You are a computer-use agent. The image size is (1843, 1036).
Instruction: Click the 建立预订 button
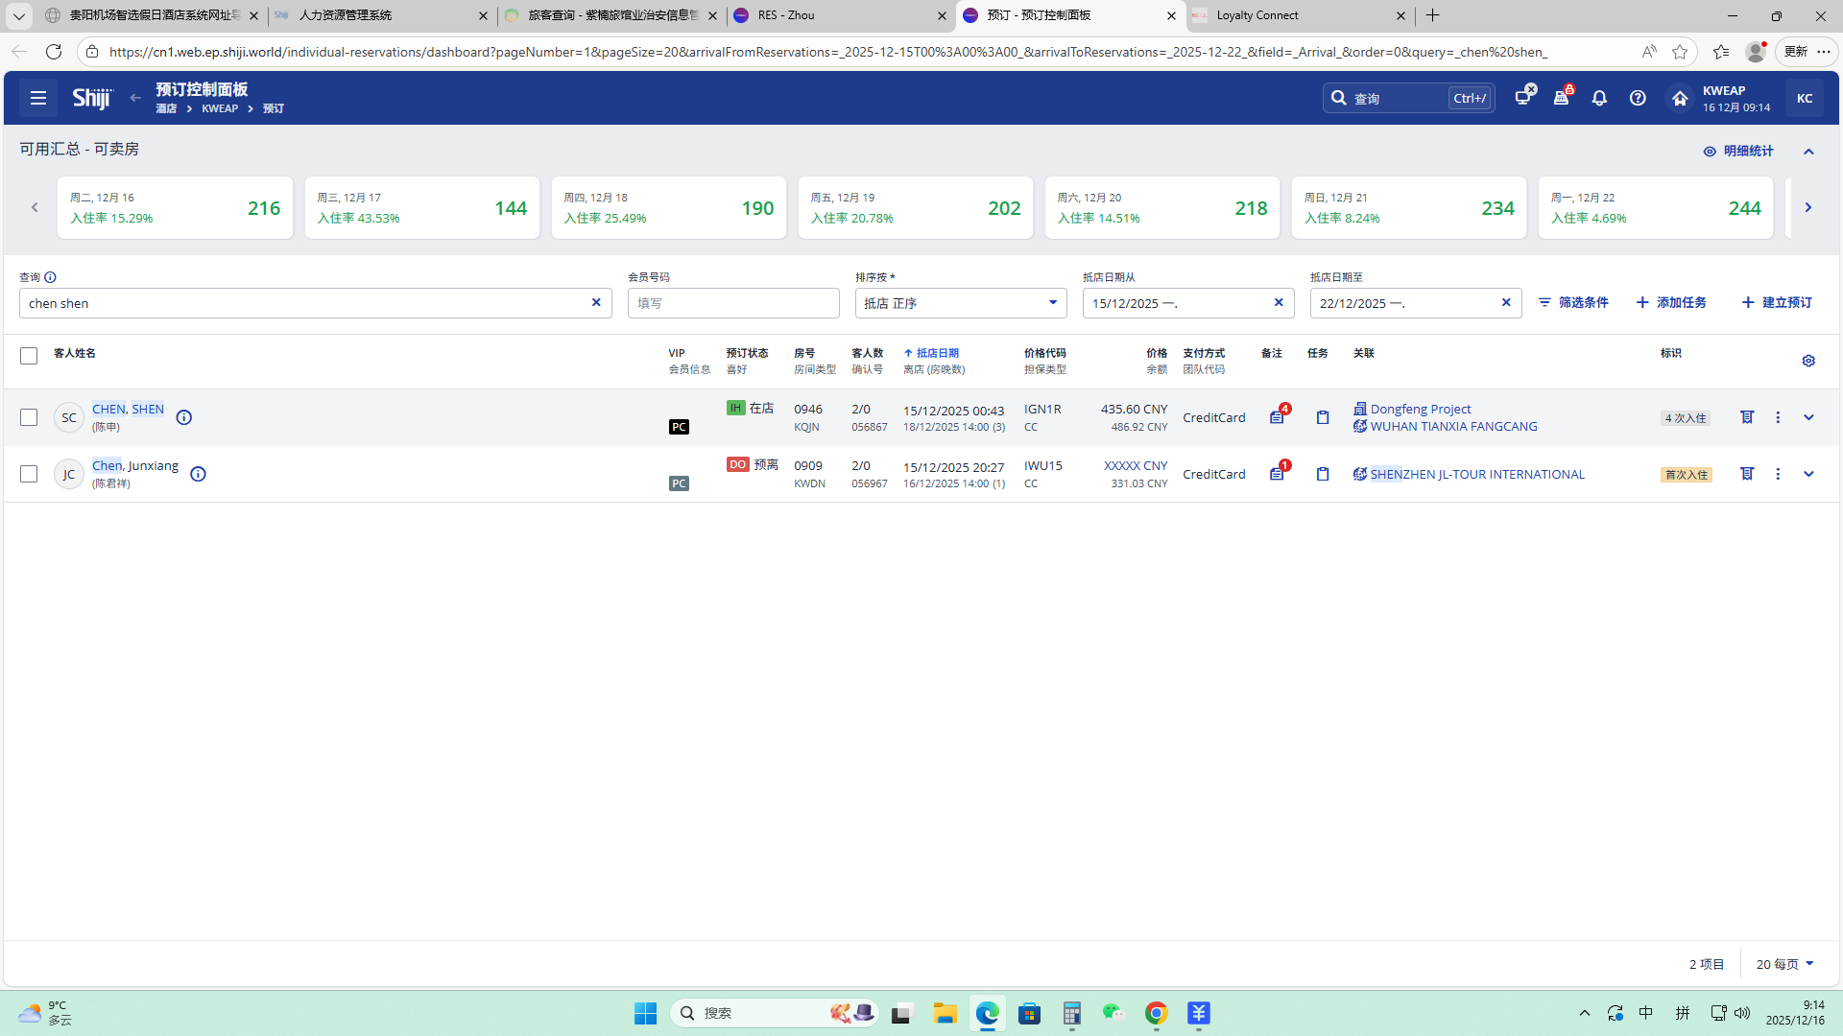(x=1777, y=302)
